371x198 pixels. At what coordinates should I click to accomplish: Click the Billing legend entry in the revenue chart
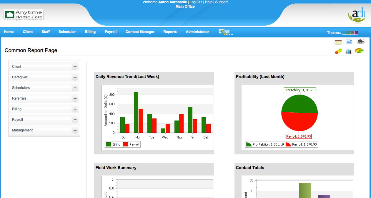113,144
